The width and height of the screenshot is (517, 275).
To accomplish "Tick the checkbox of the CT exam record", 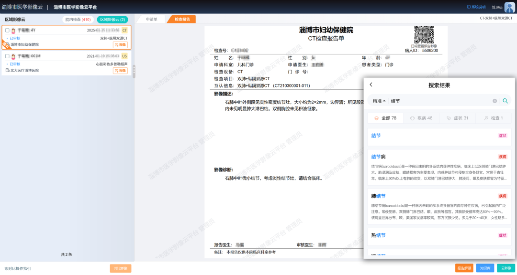I will click(7, 30).
